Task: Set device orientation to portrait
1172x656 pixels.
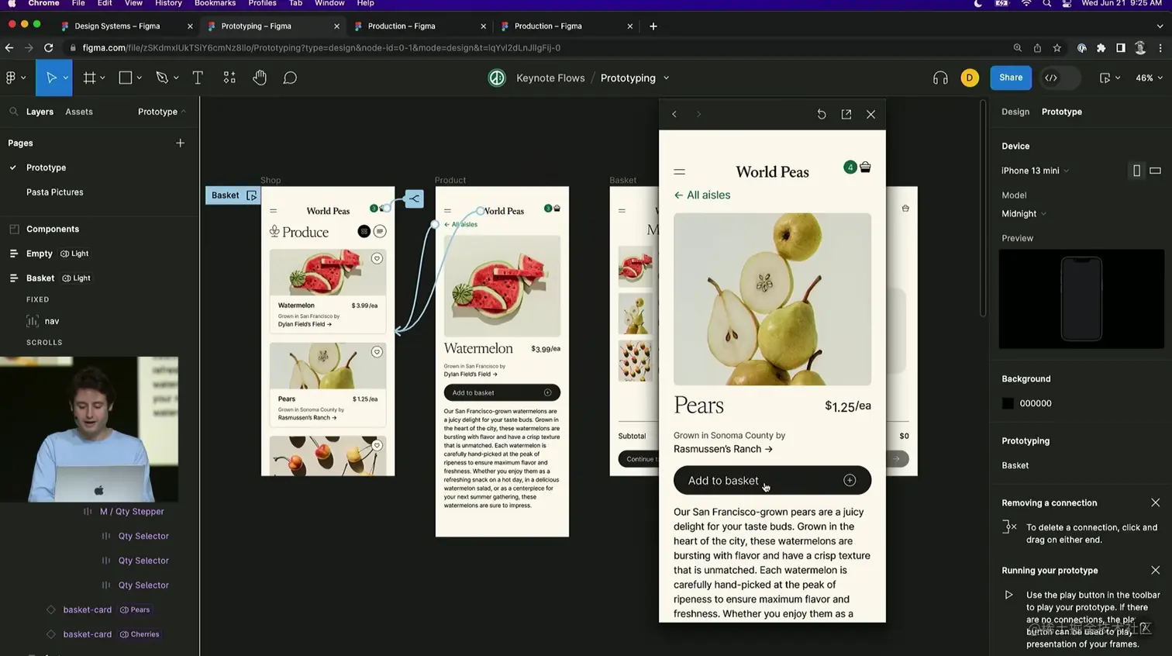Action: point(1136,171)
